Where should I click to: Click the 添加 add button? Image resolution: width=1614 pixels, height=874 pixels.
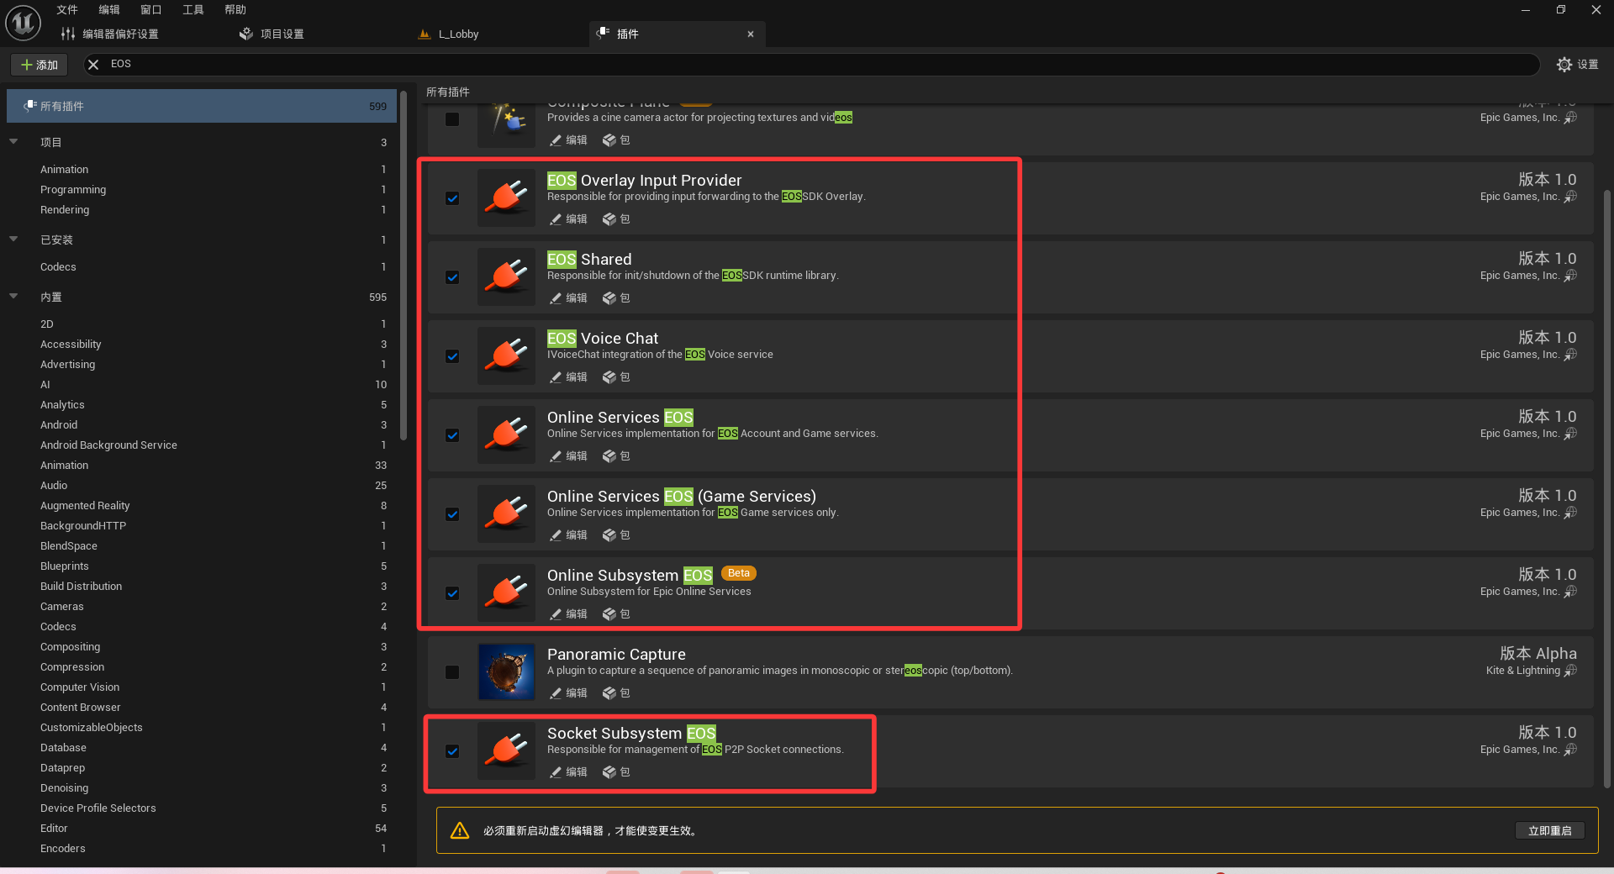[40, 65]
